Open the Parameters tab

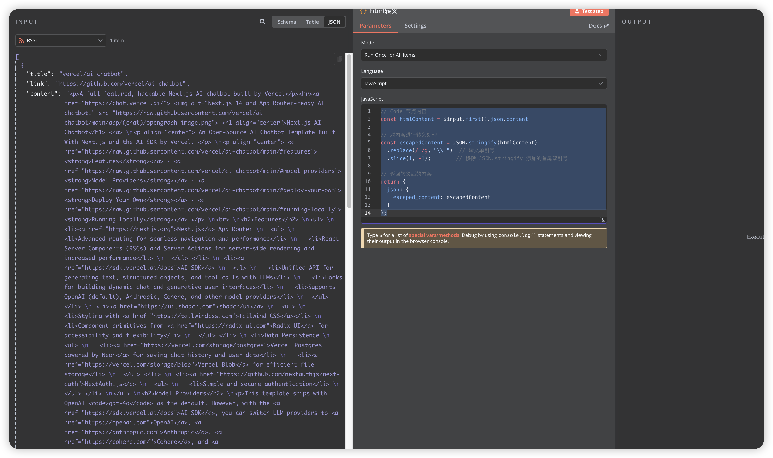click(375, 26)
